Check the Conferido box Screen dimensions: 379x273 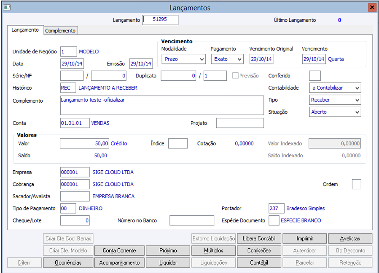(x=315, y=76)
